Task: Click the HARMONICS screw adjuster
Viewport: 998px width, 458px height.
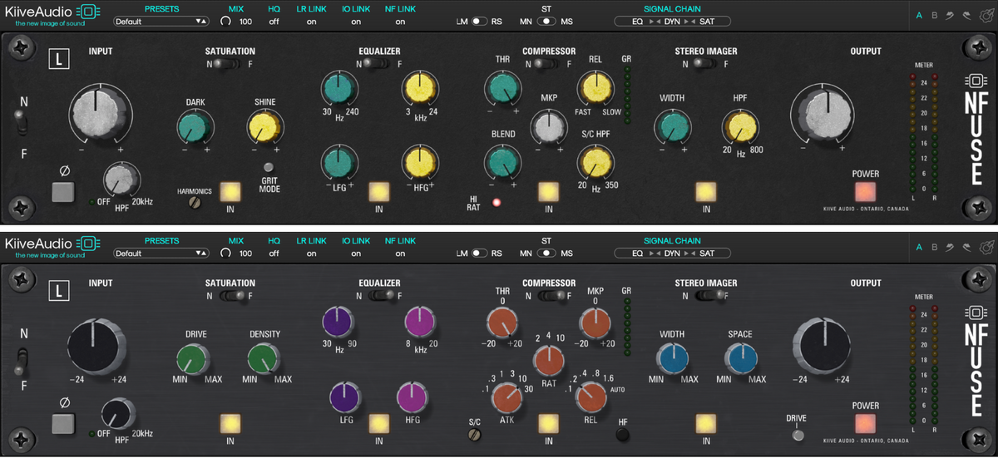Action: click(195, 202)
